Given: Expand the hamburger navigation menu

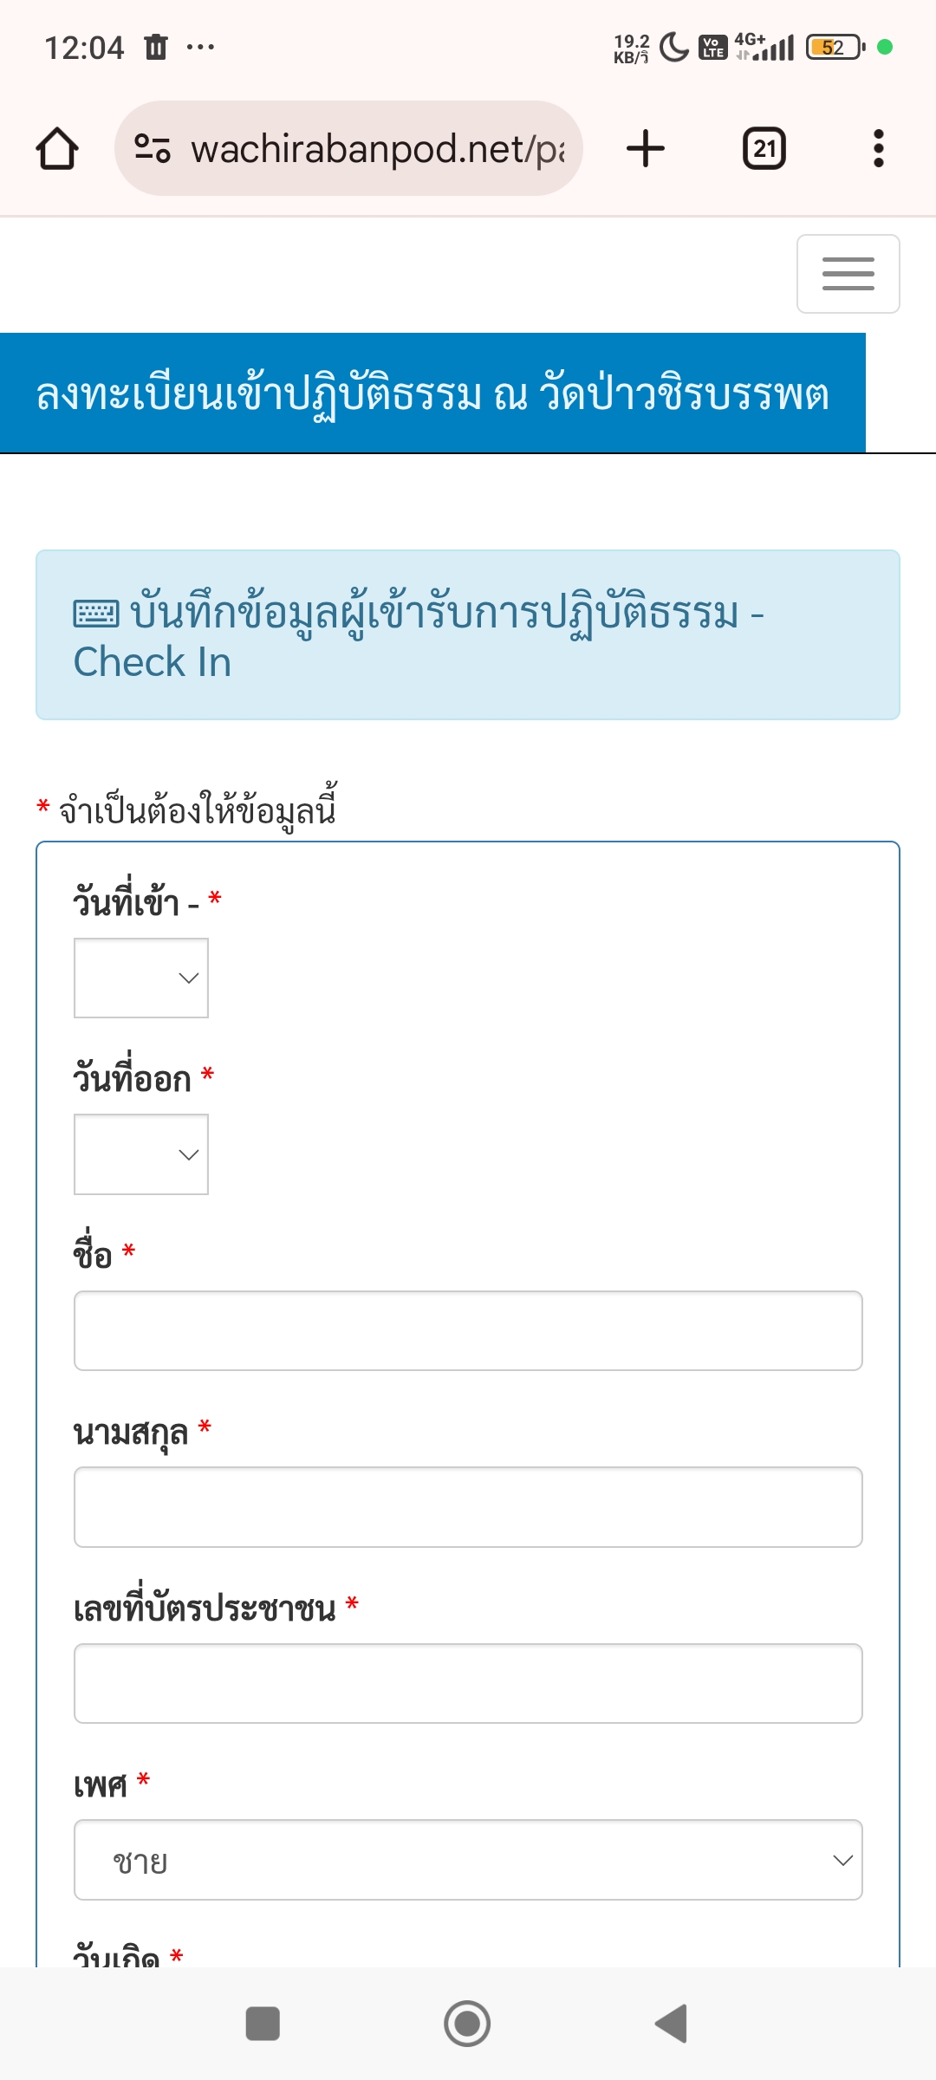Looking at the screenshot, I should coord(848,274).
